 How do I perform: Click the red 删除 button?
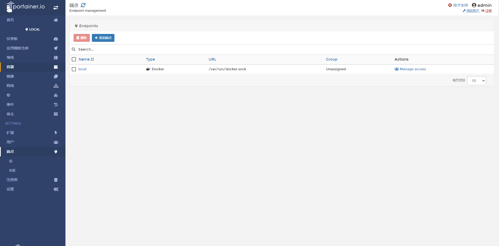point(82,38)
